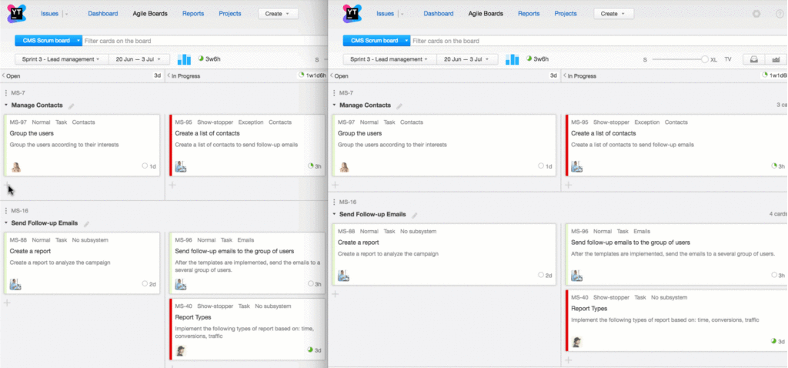
Task: Open Issues in the right board
Action: [x=386, y=14]
